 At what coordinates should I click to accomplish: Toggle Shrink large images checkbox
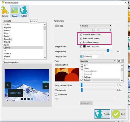click(x=81, y=42)
